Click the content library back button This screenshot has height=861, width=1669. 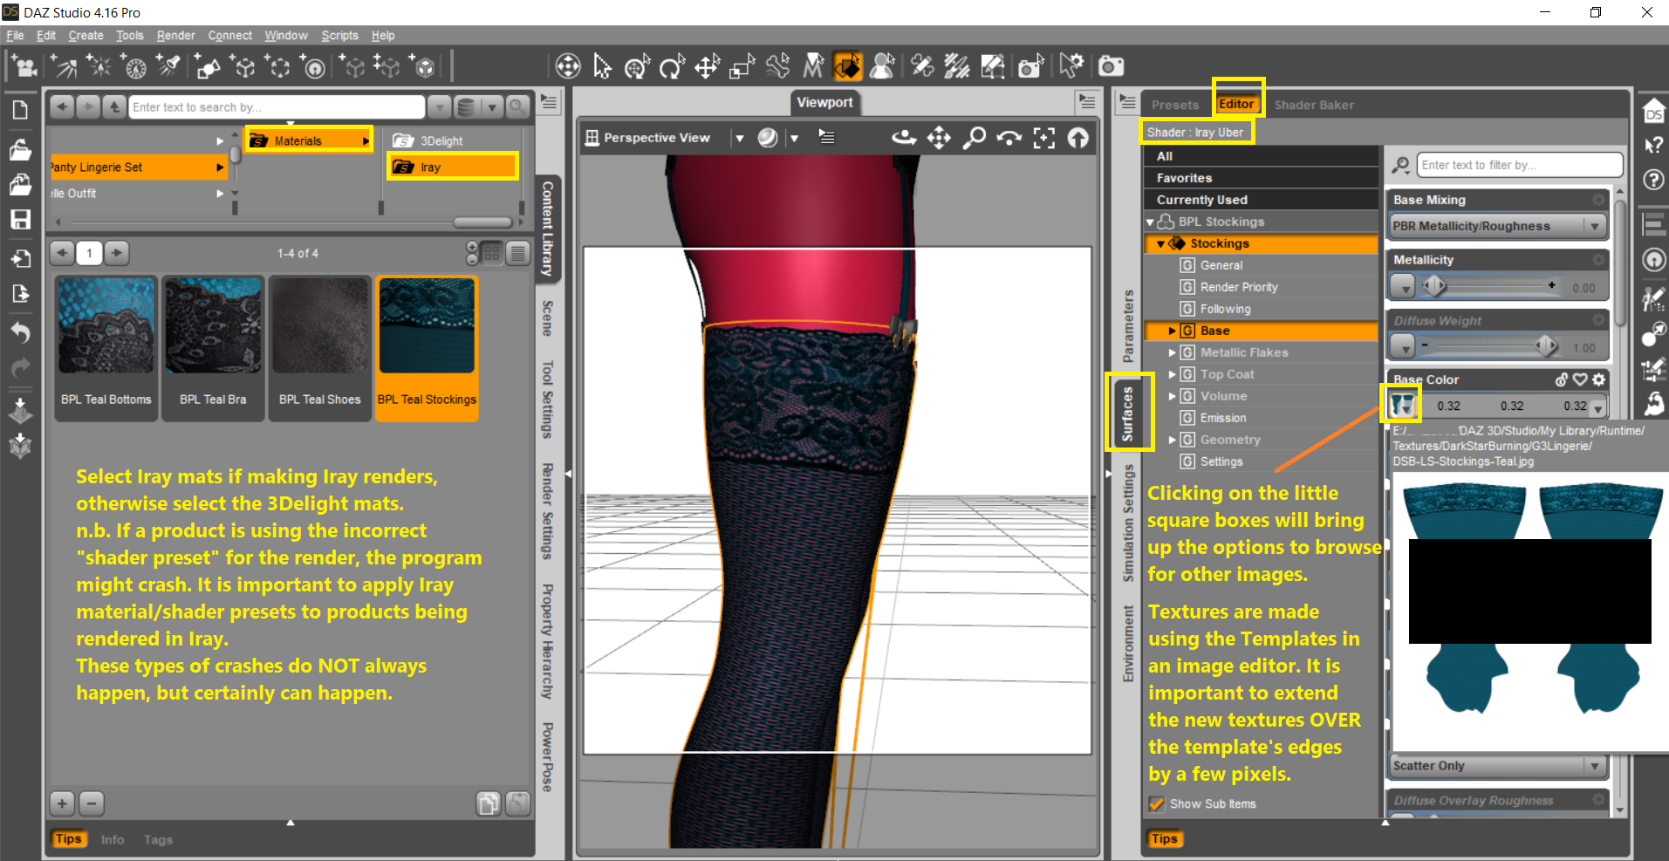[x=61, y=106]
